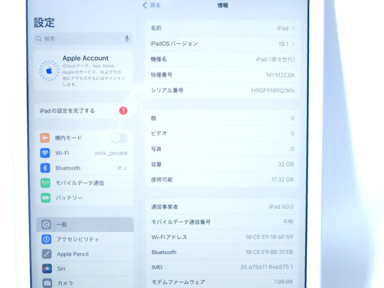Screen dimensions: 384x288
Task: Tap serial number H9GF9109Q1KN
Action: (x=273, y=91)
